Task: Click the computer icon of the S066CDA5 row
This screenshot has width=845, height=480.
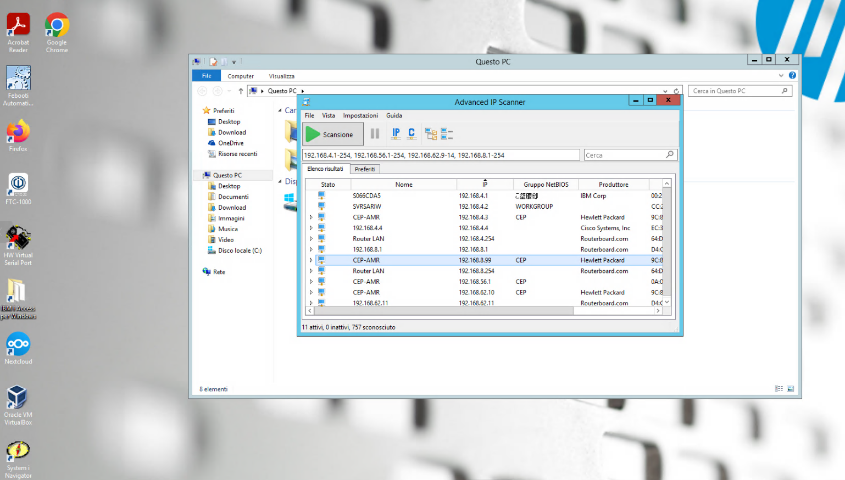Action: (x=321, y=196)
